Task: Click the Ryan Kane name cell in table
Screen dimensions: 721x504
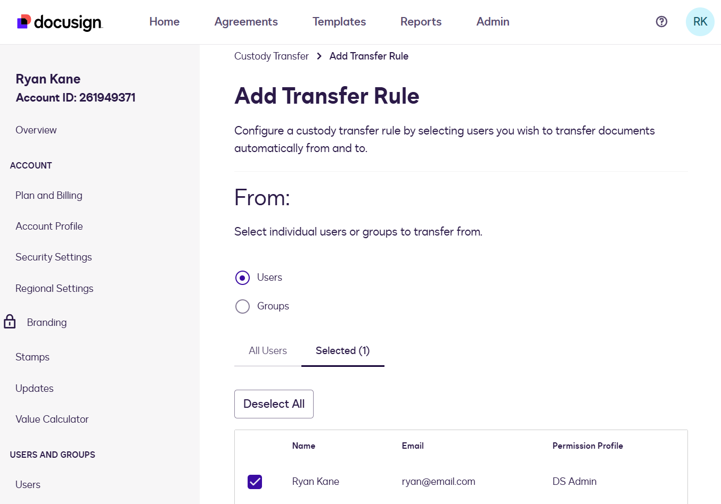Action: (316, 482)
